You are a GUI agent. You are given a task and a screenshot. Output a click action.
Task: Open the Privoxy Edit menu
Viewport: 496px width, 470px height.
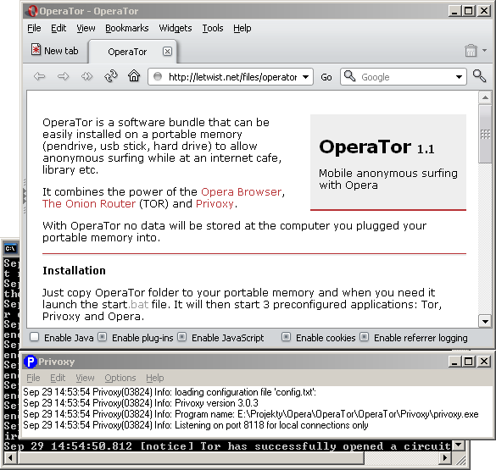[58, 378]
